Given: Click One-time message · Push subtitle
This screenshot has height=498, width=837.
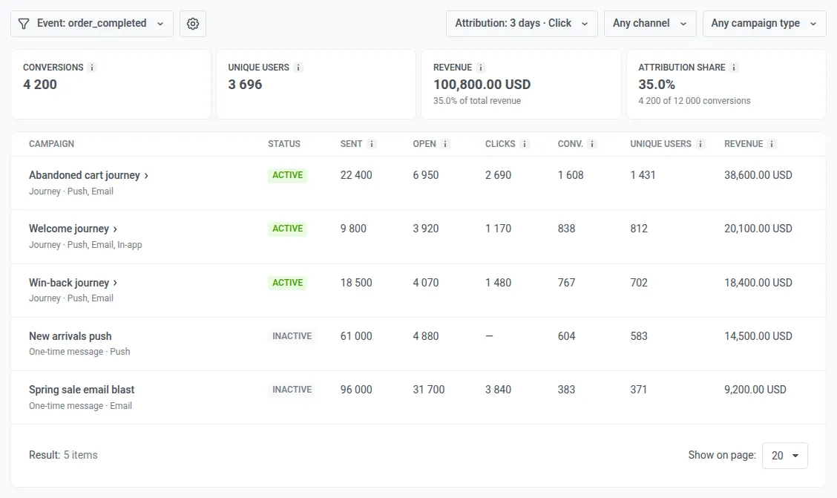Looking at the screenshot, I should [79, 351].
